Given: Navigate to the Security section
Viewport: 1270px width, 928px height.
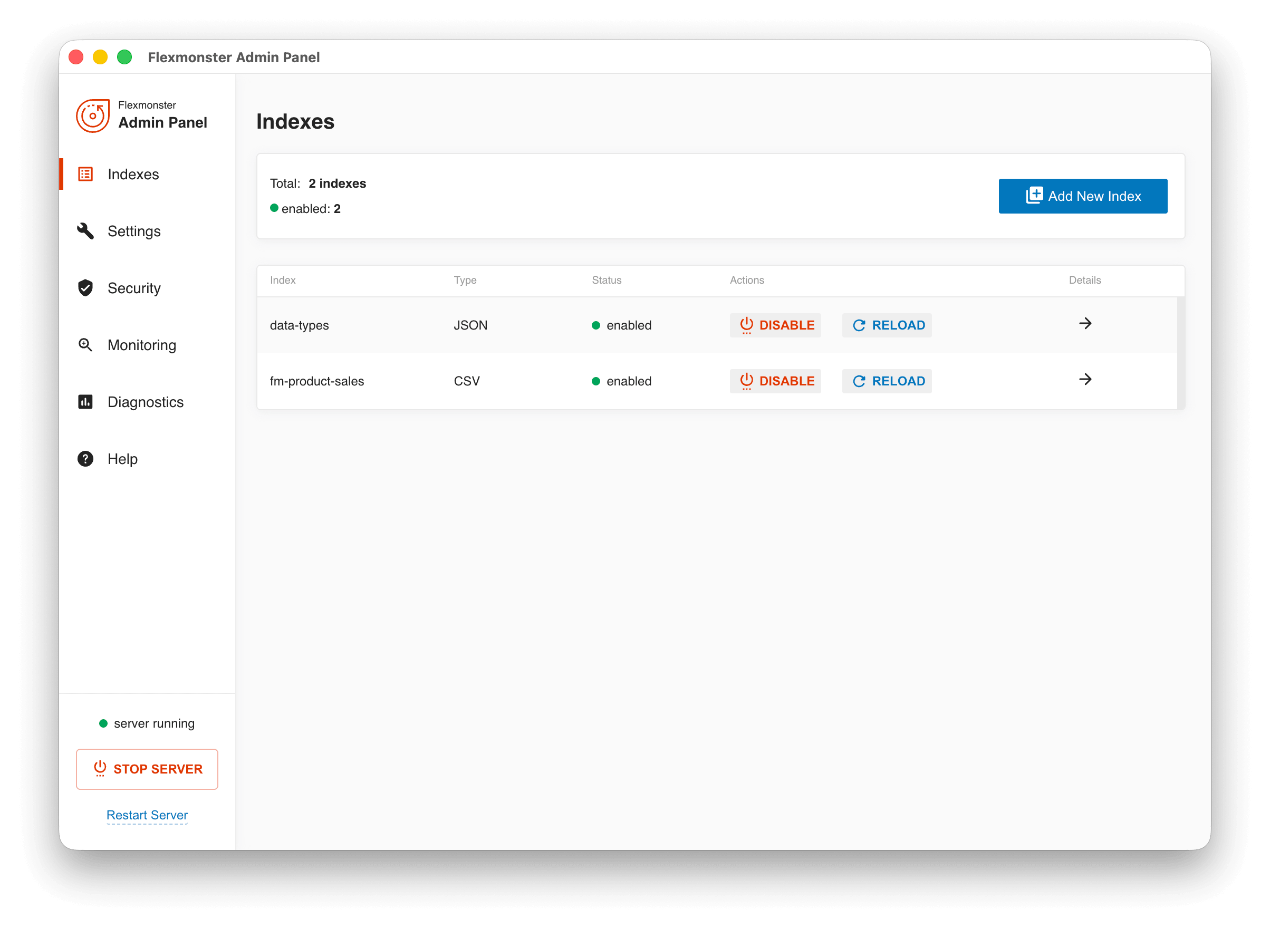Looking at the screenshot, I should click(x=147, y=287).
